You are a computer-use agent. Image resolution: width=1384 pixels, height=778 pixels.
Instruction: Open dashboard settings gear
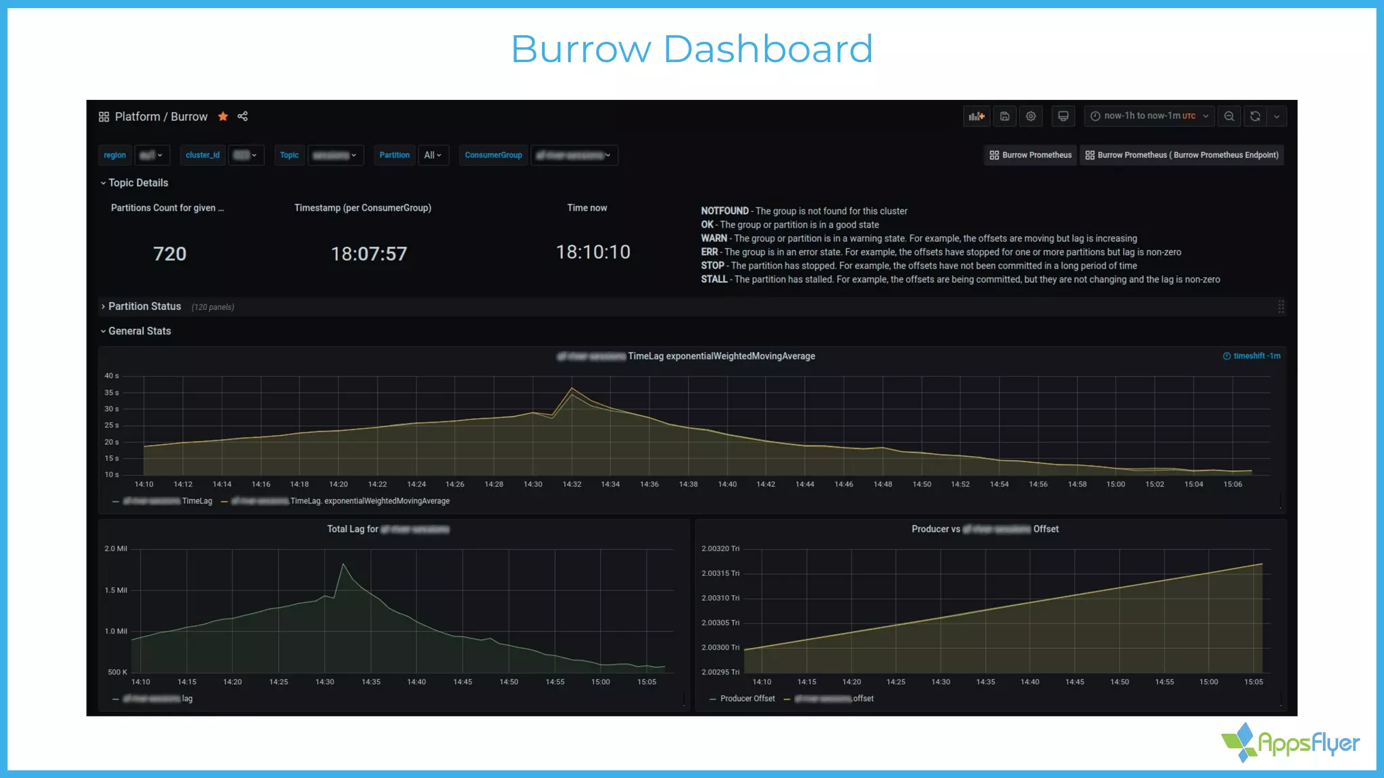click(x=1031, y=116)
